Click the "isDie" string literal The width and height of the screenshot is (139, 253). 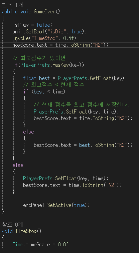coord(56,32)
